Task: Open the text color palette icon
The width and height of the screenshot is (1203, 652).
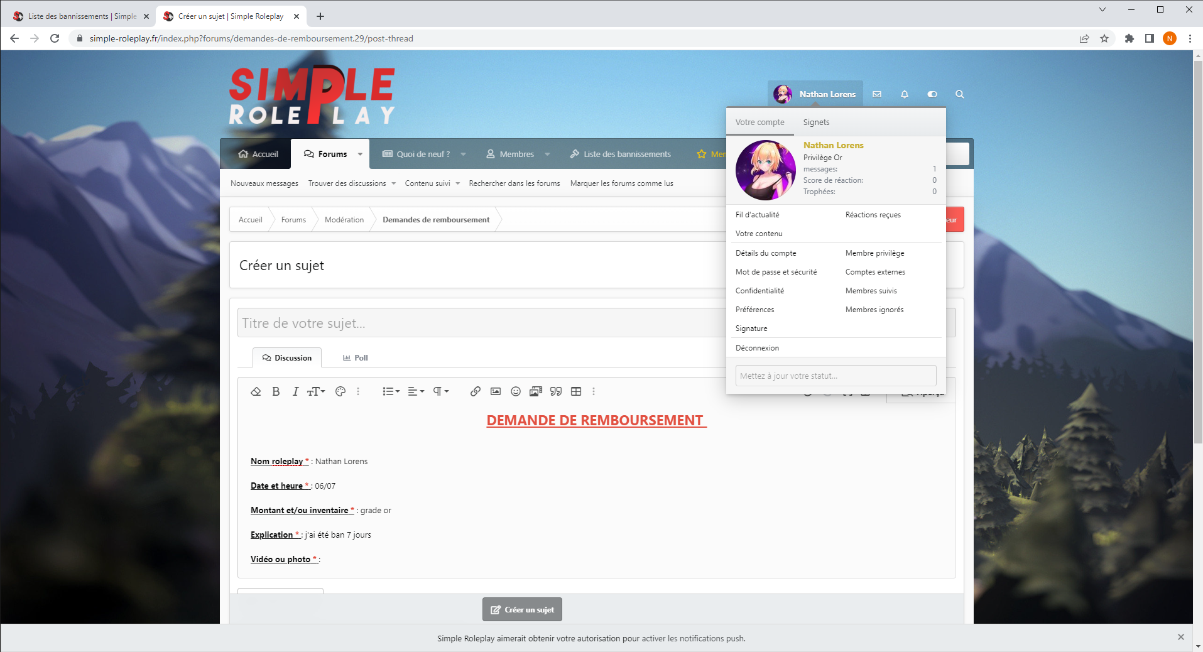Action: (x=340, y=391)
